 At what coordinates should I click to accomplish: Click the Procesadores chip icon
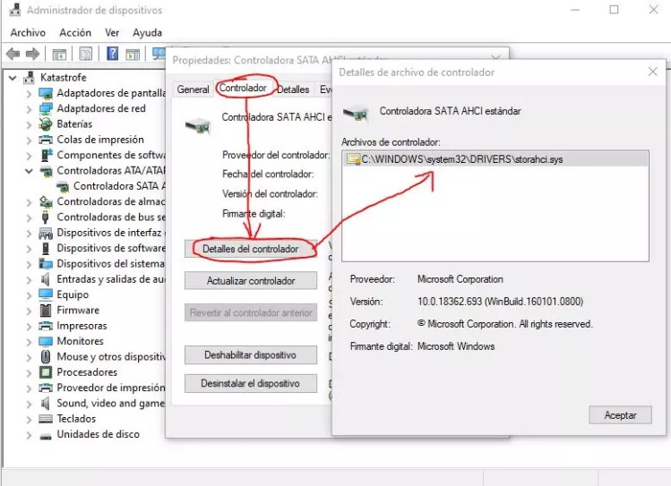point(47,372)
